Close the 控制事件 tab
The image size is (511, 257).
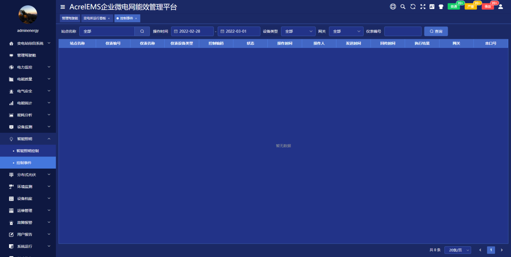point(136,18)
